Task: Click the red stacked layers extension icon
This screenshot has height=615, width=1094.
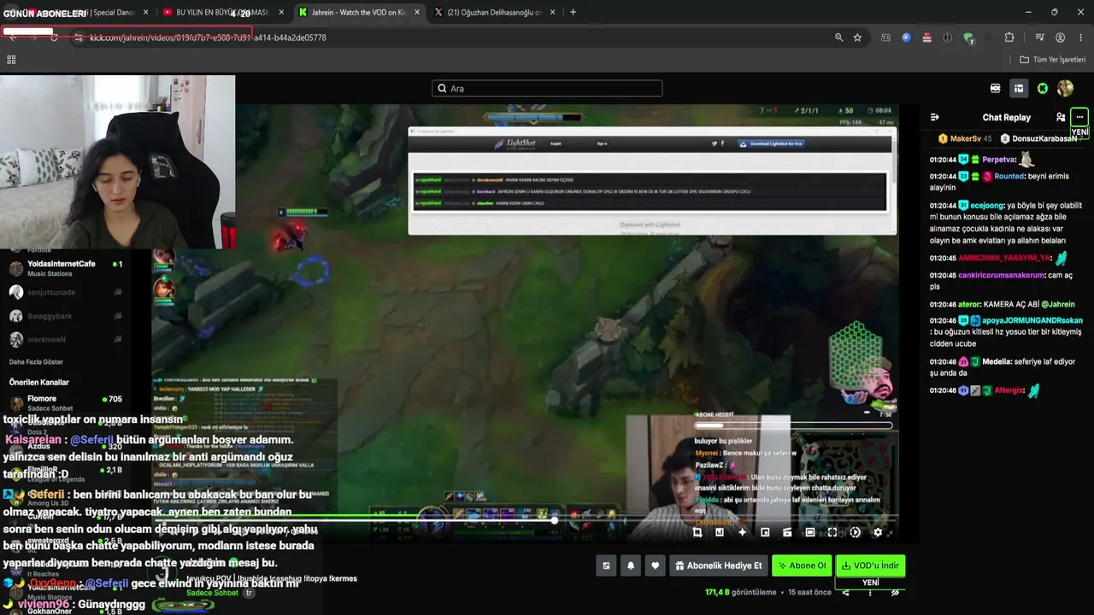Action: pyautogui.click(x=926, y=38)
